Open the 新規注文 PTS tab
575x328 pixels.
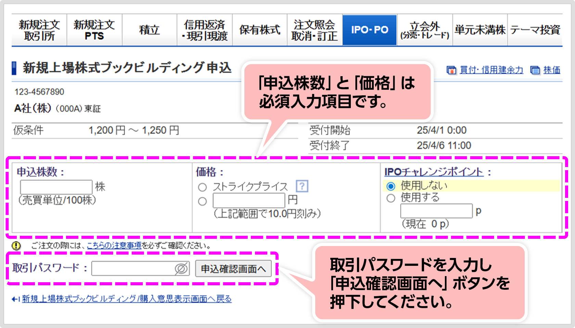(94, 30)
